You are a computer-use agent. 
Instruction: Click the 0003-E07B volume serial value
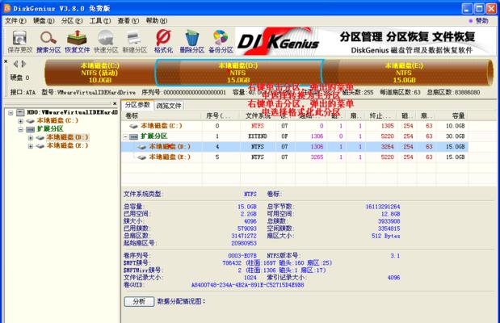tap(242, 256)
